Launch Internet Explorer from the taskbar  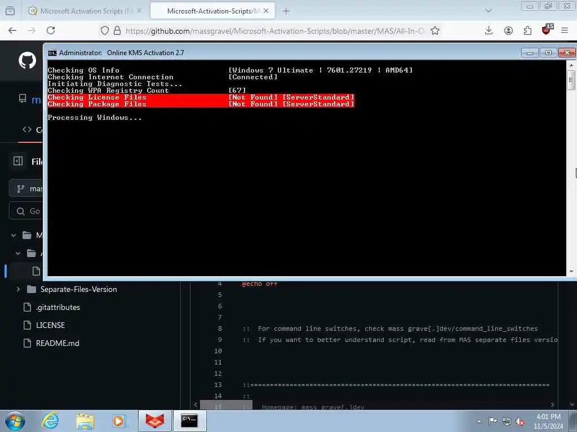[50, 421]
